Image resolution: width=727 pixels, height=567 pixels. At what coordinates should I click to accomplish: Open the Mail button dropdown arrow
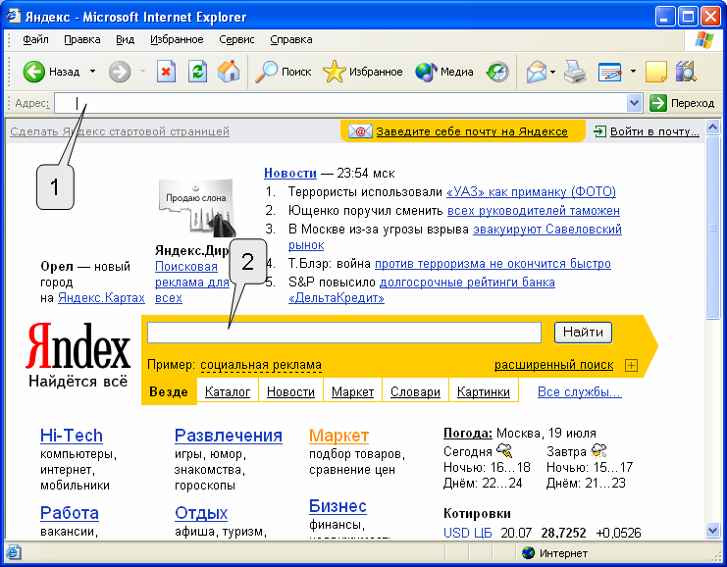552,72
